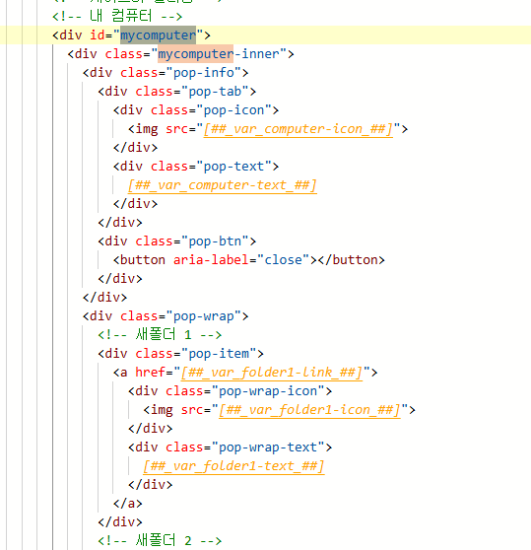
Task: Click the "pop-wrap-icon" class value
Action: click(268, 390)
